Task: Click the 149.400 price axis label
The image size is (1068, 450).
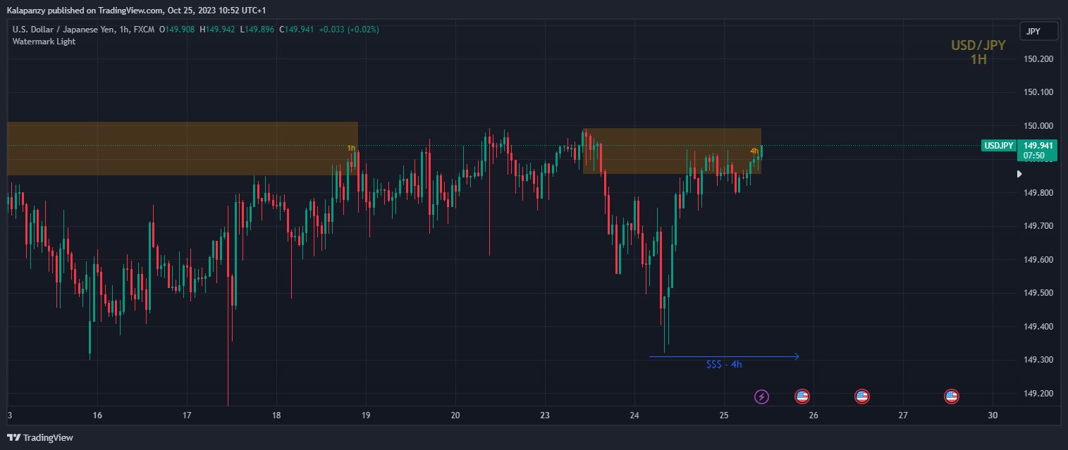Action: coord(1038,327)
